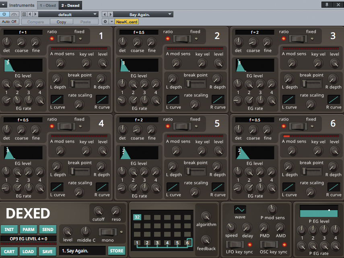Click the algorithm 32 display

[137, 217]
